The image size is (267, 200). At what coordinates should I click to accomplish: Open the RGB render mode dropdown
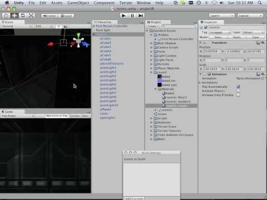coord(44,26)
